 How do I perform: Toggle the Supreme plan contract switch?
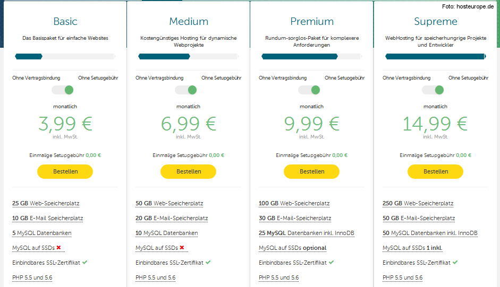coord(433,90)
